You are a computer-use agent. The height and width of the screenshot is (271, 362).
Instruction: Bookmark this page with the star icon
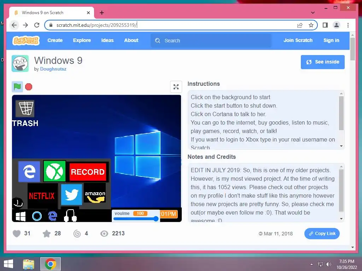[311, 25]
